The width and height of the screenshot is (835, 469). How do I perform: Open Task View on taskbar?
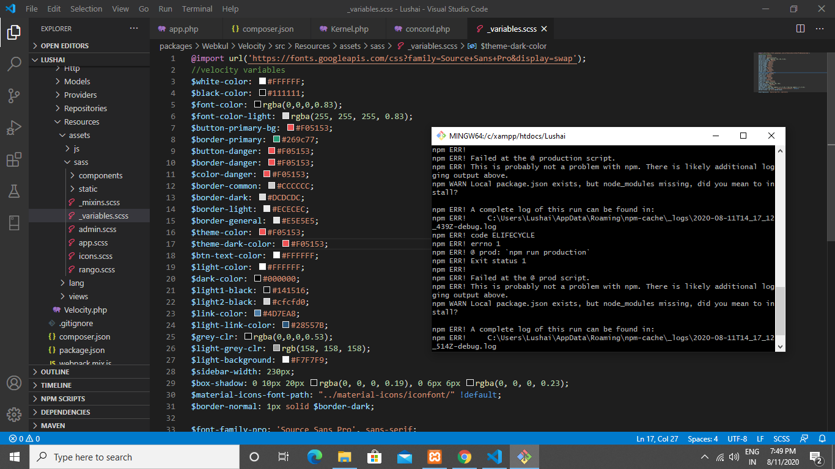point(284,457)
